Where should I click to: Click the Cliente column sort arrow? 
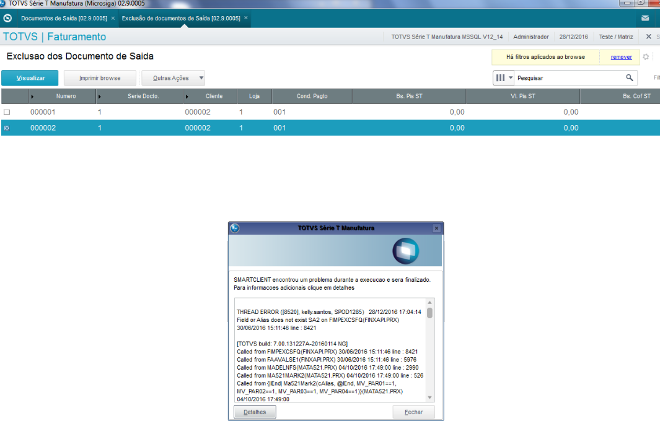(187, 97)
